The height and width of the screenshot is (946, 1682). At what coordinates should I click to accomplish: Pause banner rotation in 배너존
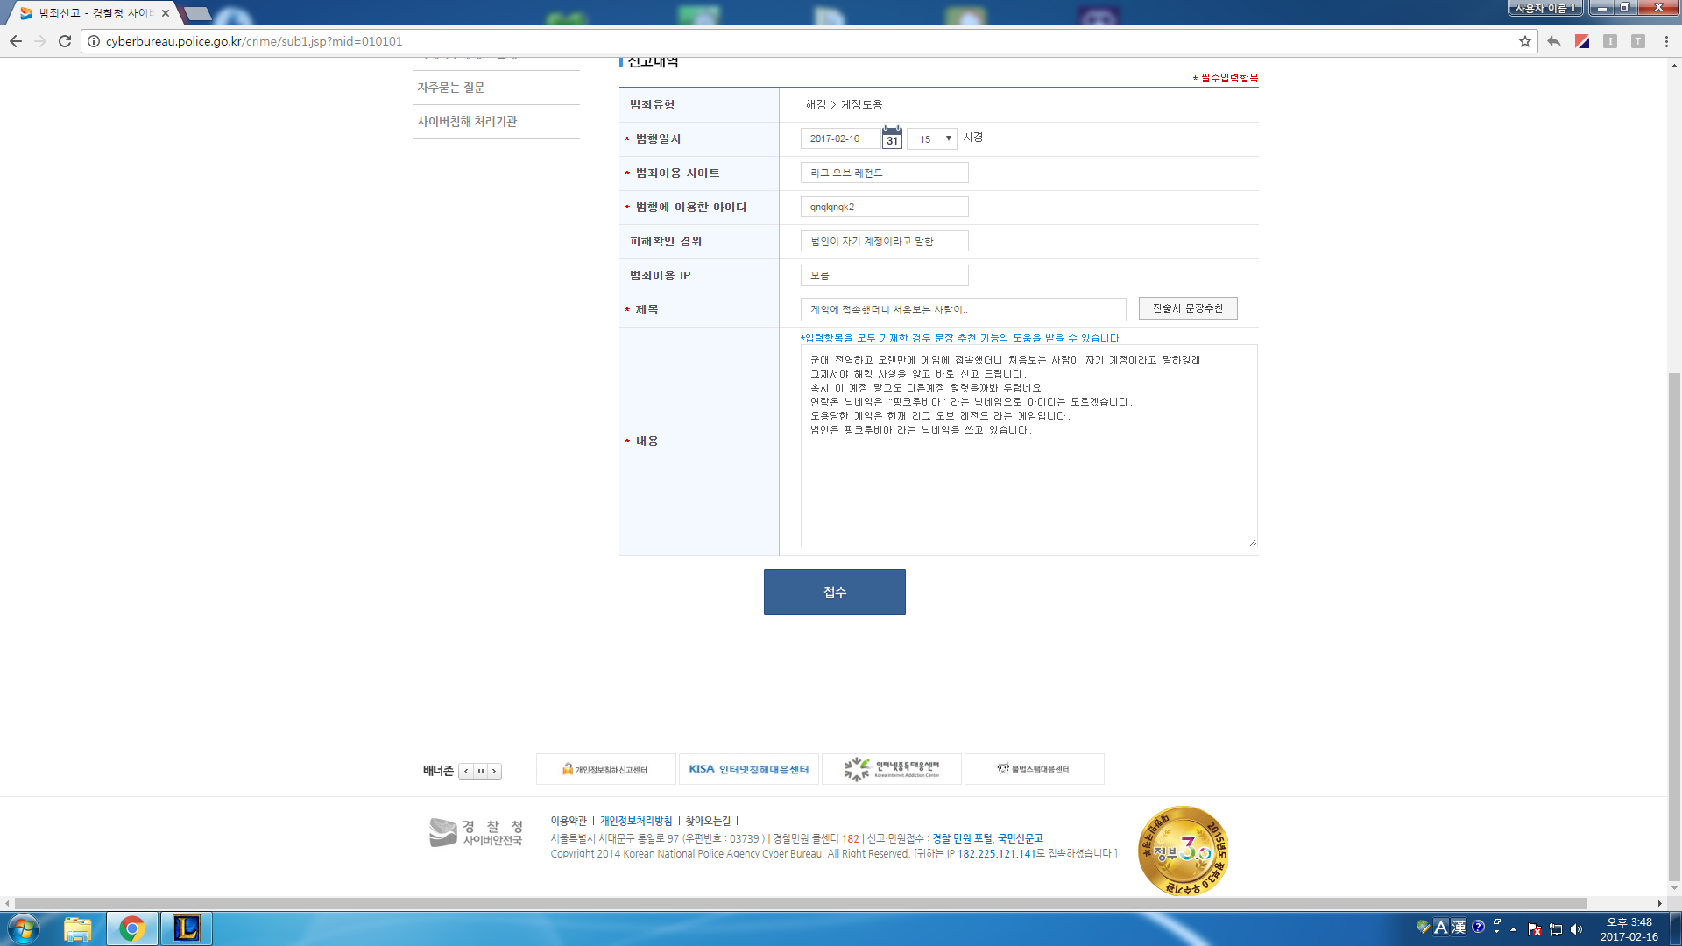tap(480, 771)
